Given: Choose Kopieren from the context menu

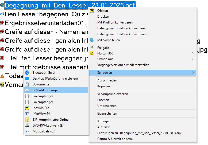Looking at the screenshot, I should (x=103, y=86).
